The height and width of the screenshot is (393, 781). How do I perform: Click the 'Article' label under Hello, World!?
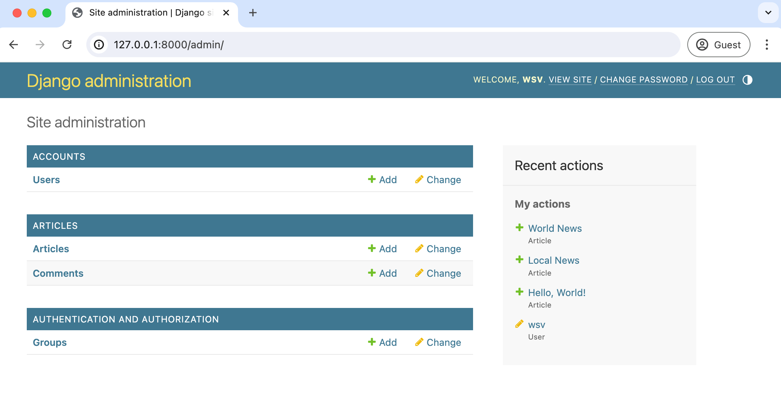pyautogui.click(x=540, y=305)
